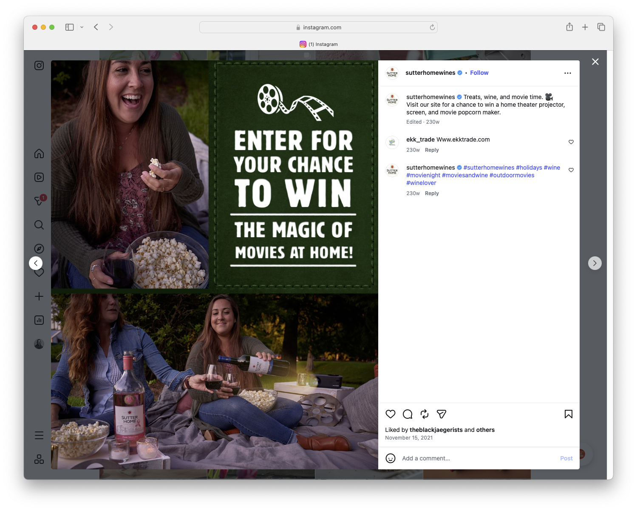Like ekk_trade's comment
This screenshot has width=637, height=511.
coord(571,142)
